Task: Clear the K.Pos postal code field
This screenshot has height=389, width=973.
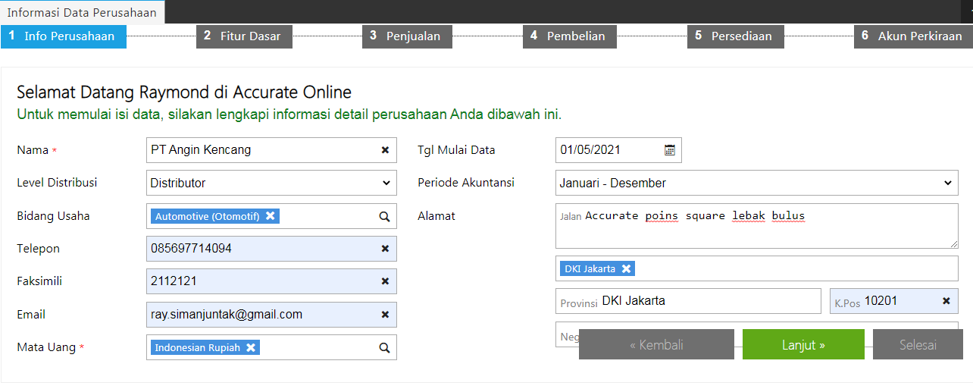Action: point(946,301)
